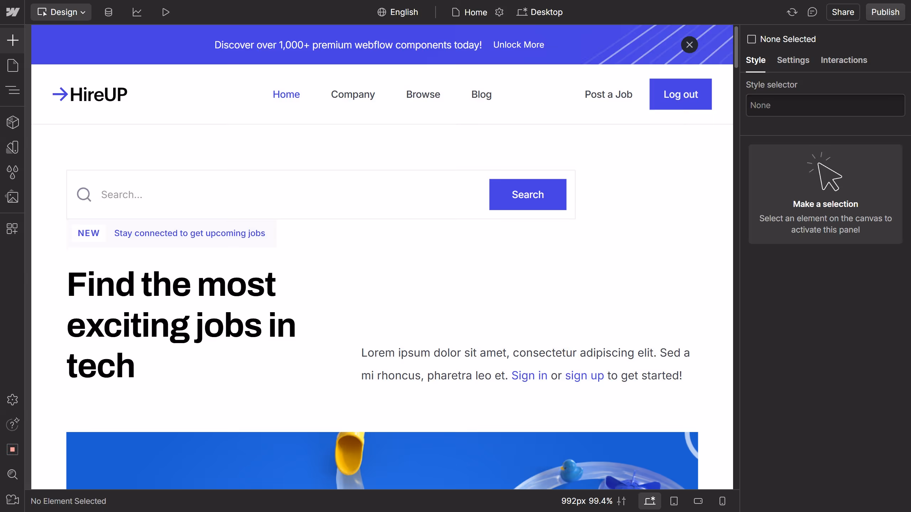This screenshot has width=911, height=512.
Task: Open the version history icon
Action: (x=791, y=12)
